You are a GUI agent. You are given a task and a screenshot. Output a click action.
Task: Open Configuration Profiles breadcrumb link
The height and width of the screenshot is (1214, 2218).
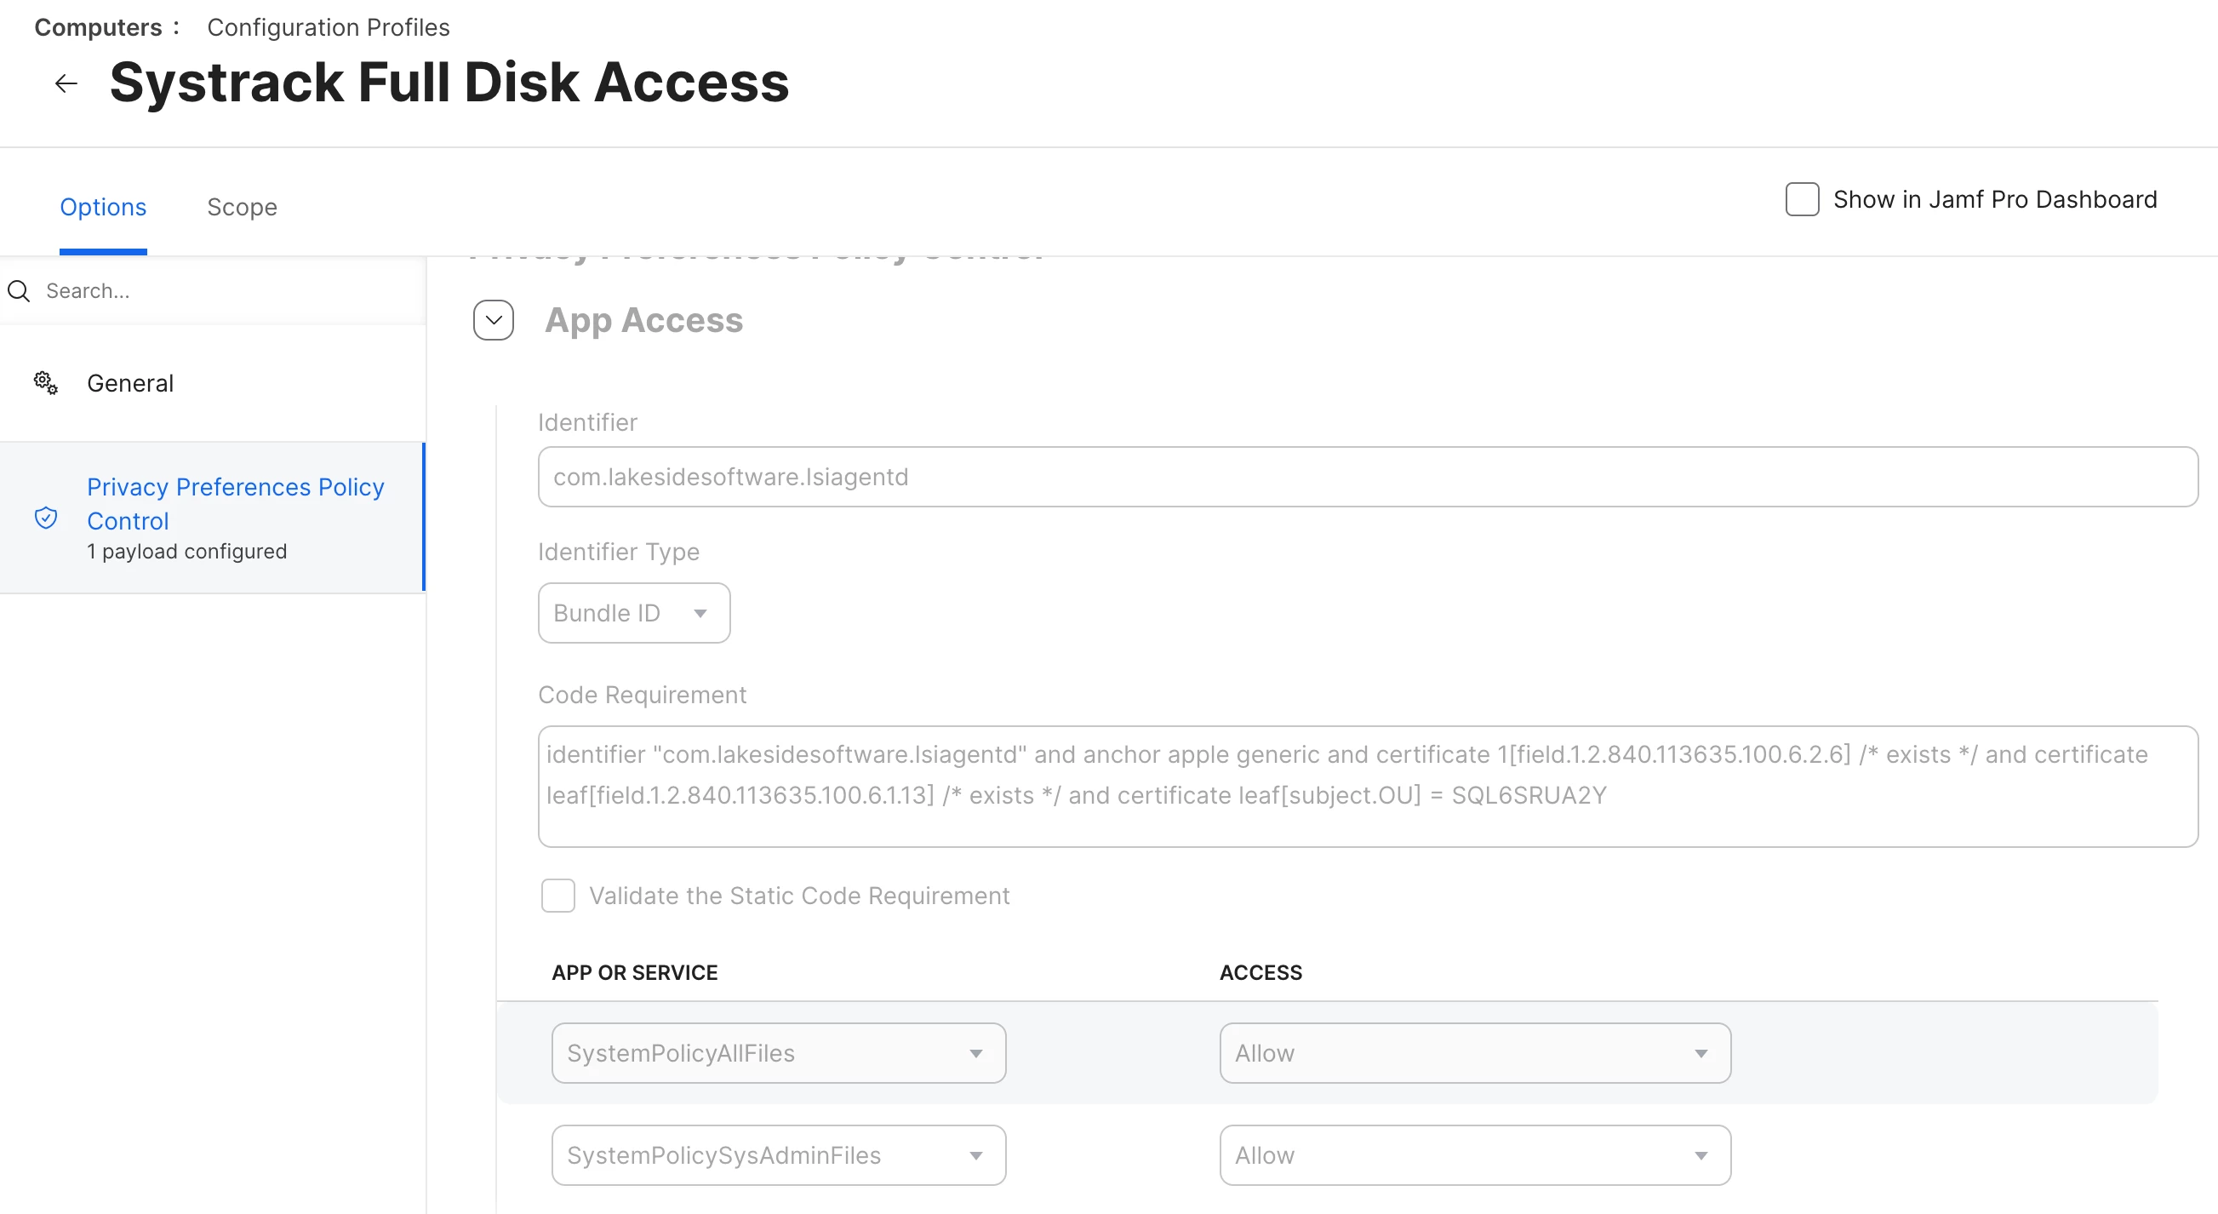[x=328, y=27]
